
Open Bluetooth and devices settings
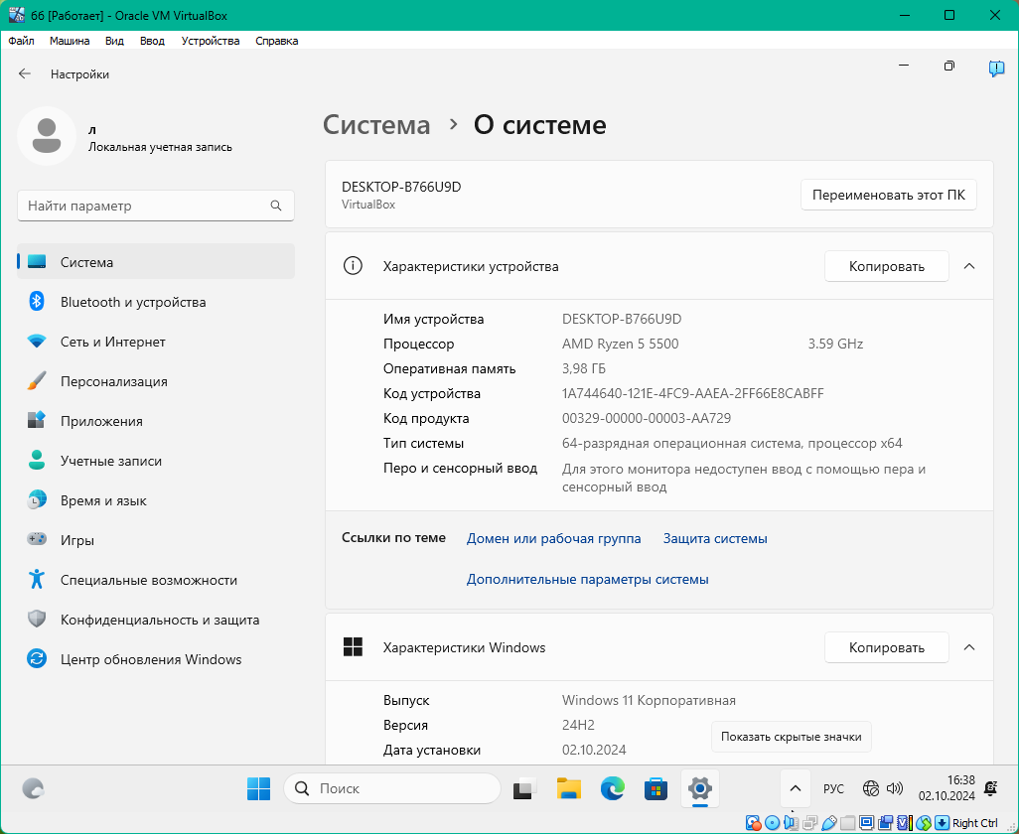pyautogui.click(x=132, y=302)
